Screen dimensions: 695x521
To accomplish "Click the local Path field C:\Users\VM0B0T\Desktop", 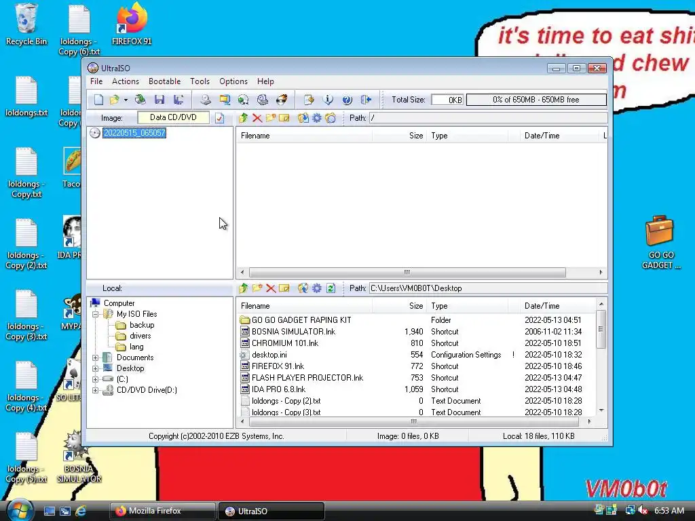I will click(488, 288).
